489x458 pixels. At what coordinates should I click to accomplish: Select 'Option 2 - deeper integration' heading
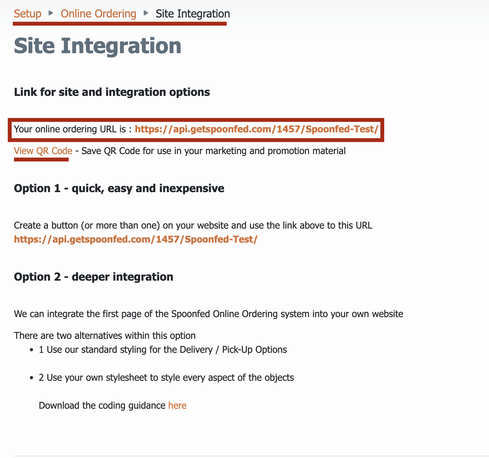pyautogui.click(x=94, y=277)
